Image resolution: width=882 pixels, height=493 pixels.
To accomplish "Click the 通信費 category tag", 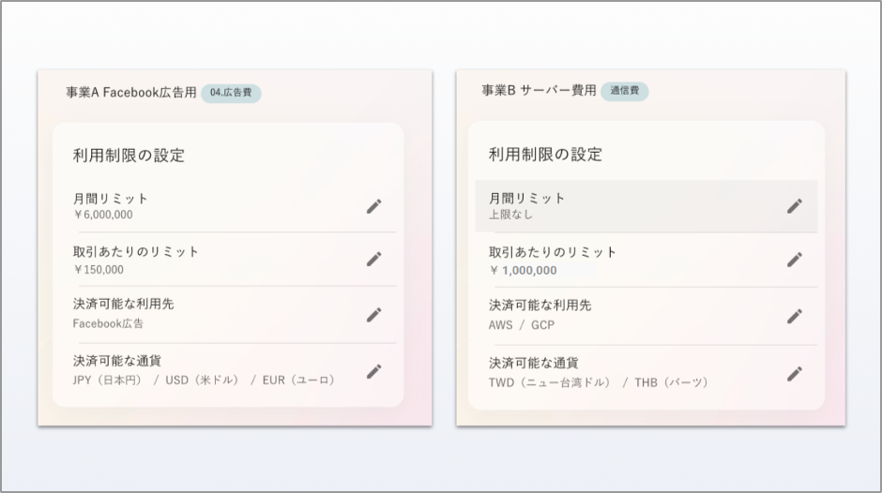I will (x=624, y=91).
